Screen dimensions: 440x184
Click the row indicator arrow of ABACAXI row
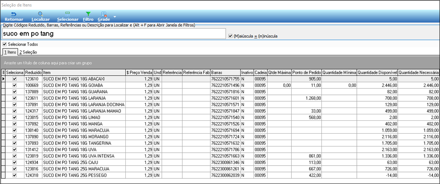click(3, 79)
